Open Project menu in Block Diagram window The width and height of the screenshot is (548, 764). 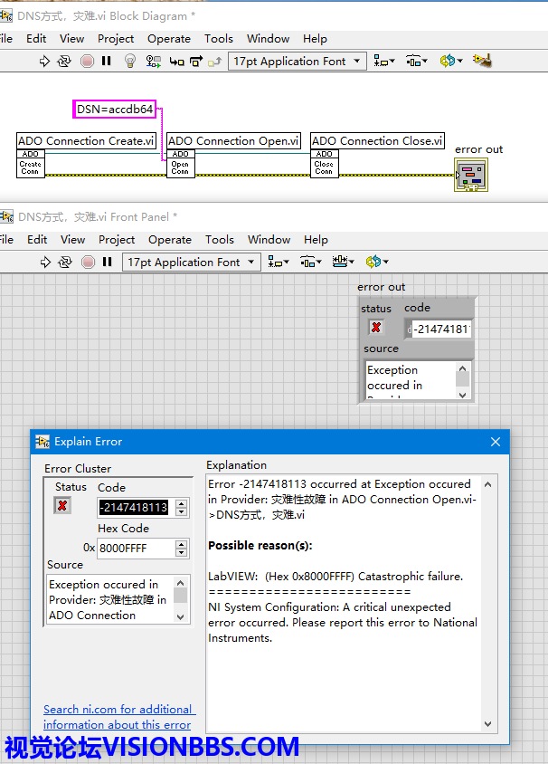(116, 39)
